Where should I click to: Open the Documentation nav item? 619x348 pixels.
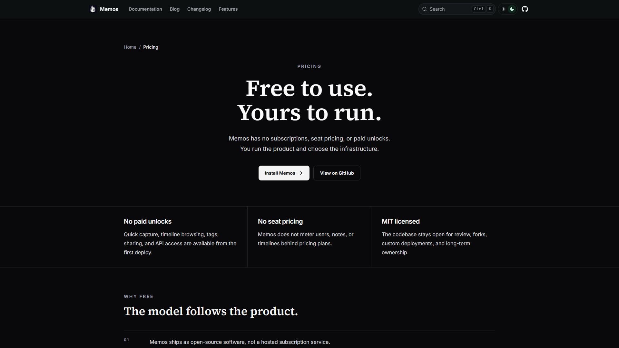pos(145,9)
